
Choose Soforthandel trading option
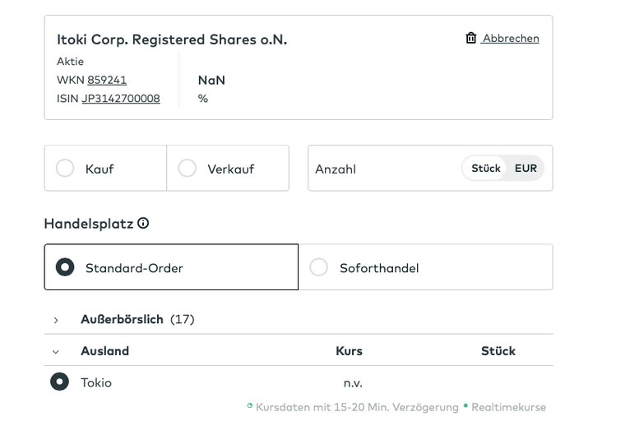point(318,267)
